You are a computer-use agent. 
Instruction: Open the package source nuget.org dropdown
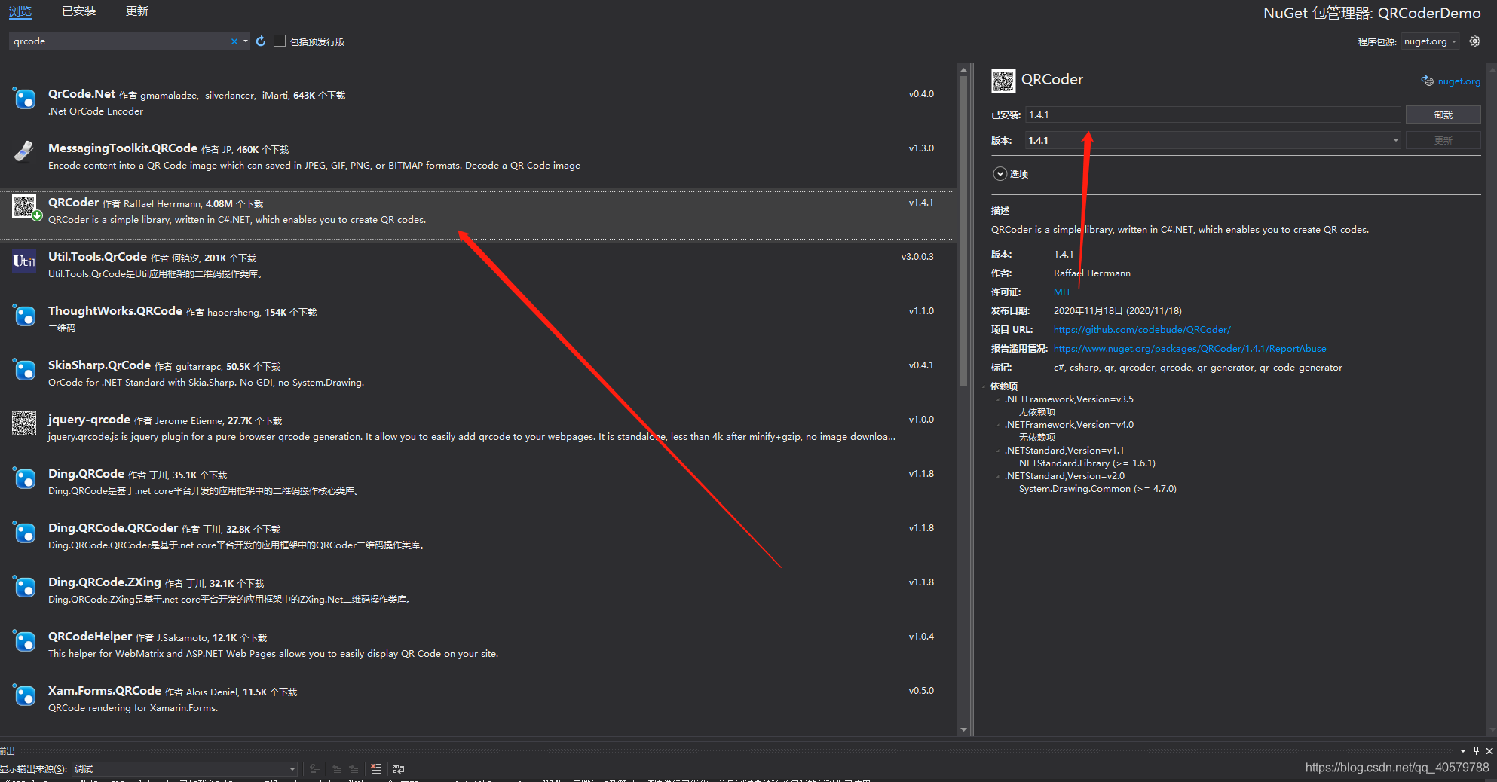tap(1430, 41)
